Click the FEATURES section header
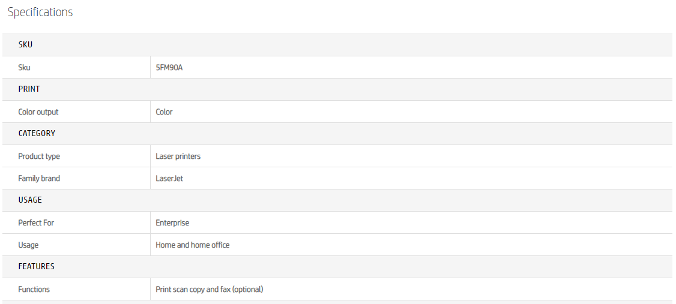The height and width of the screenshot is (304, 676). (36, 267)
